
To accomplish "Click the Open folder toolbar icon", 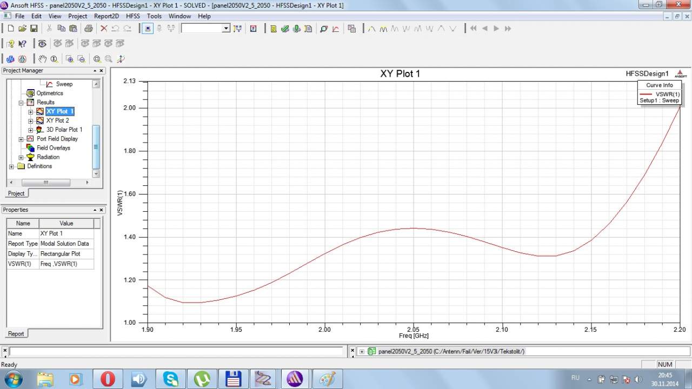I will [22, 29].
